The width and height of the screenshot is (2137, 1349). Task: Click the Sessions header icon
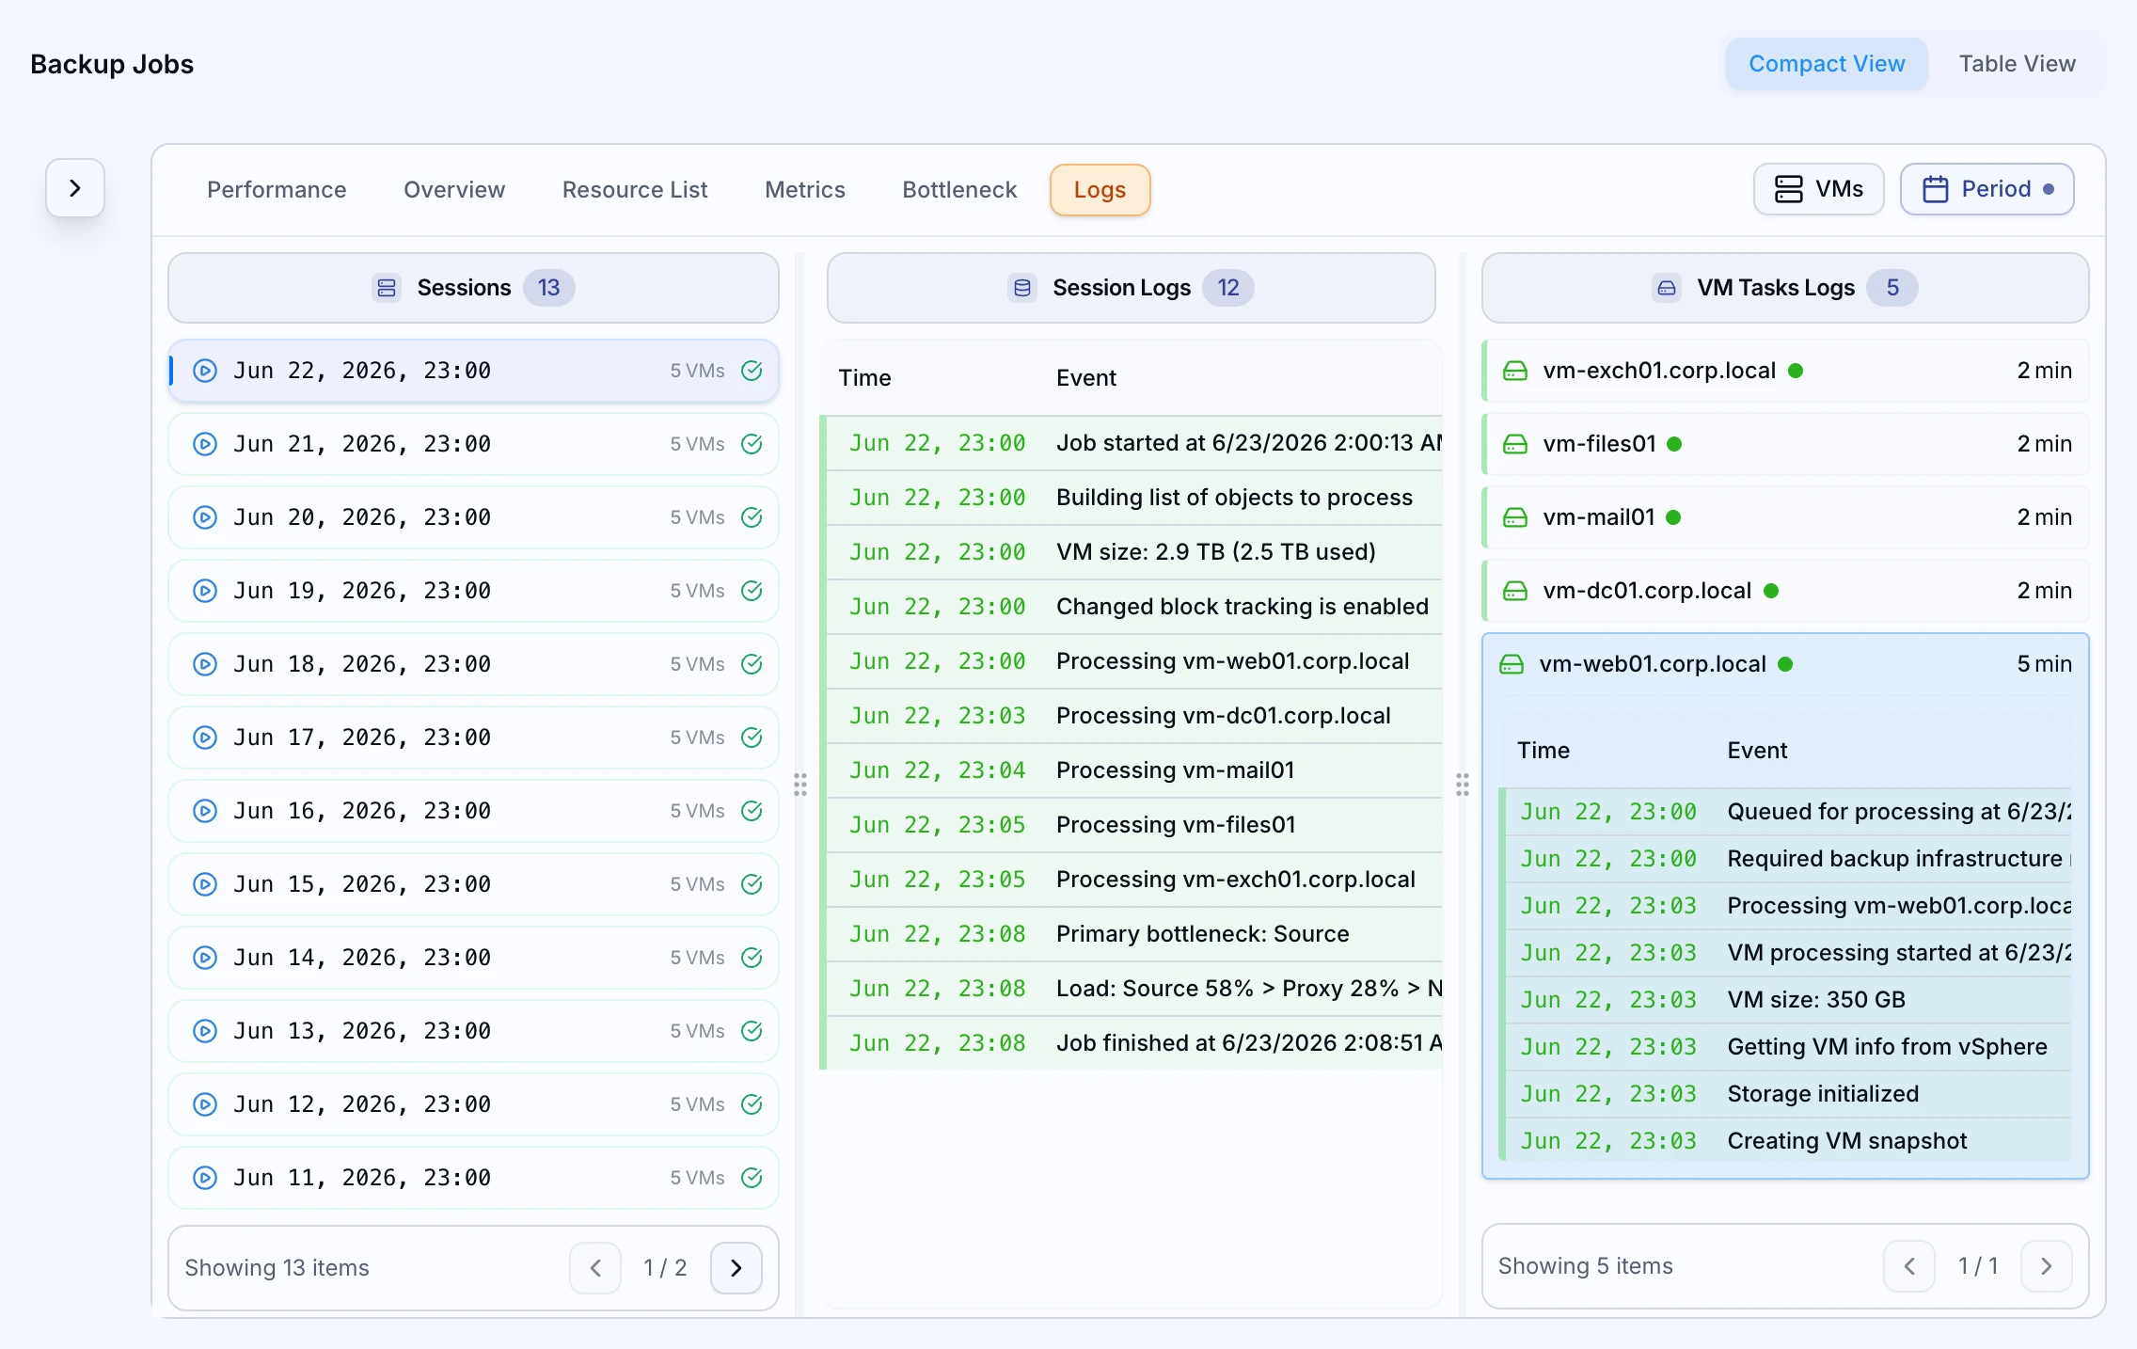pos(387,288)
